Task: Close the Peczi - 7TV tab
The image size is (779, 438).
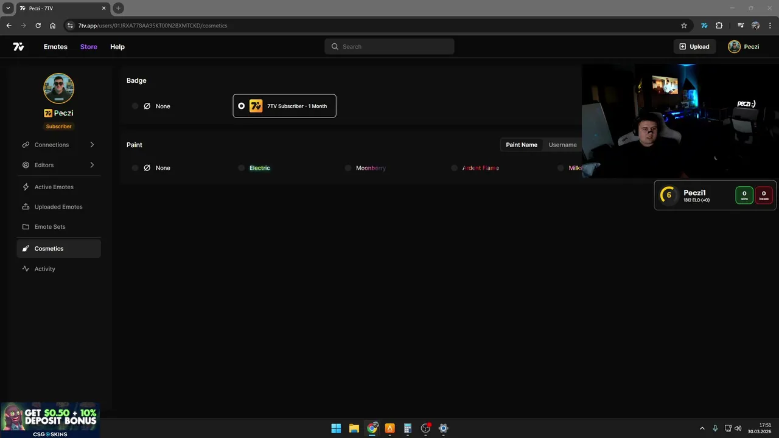Action: pyautogui.click(x=104, y=8)
